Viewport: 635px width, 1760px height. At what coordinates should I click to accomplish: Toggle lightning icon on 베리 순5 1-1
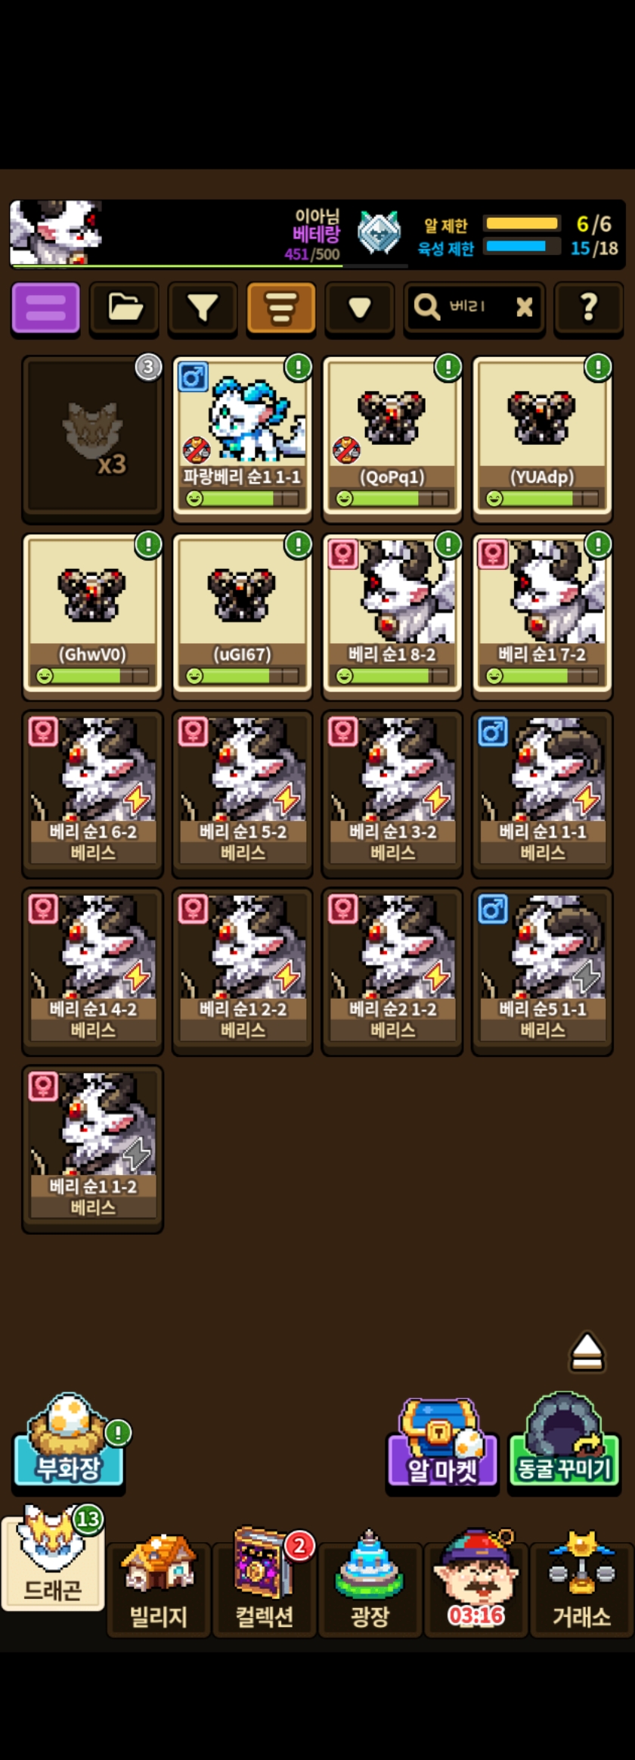(586, 976)
